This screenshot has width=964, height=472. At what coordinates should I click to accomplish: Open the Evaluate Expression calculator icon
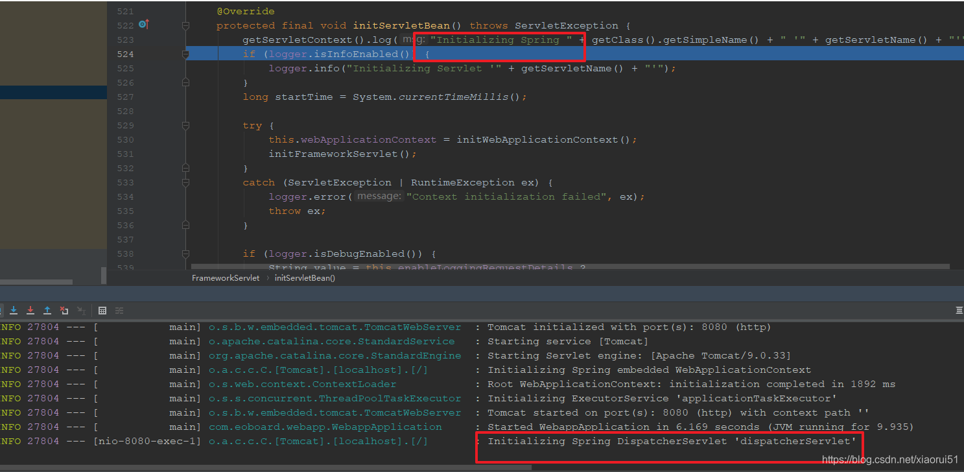[102, 311]
